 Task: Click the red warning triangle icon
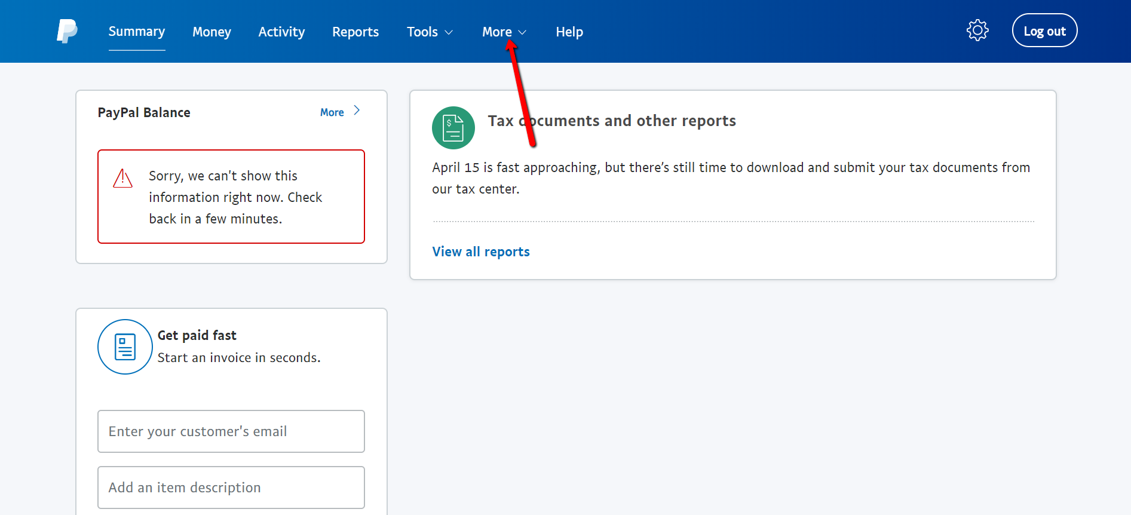click(122, 178)
